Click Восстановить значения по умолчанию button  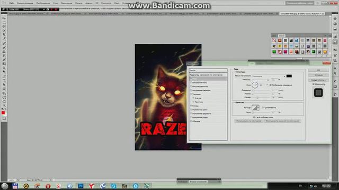click(x=282, y=121)
